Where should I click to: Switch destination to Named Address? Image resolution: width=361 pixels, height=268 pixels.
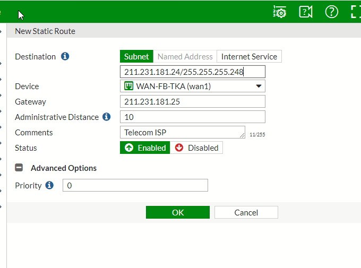[185, 56]
